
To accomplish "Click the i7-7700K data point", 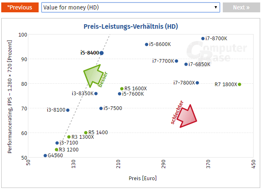I will (176, 61).
